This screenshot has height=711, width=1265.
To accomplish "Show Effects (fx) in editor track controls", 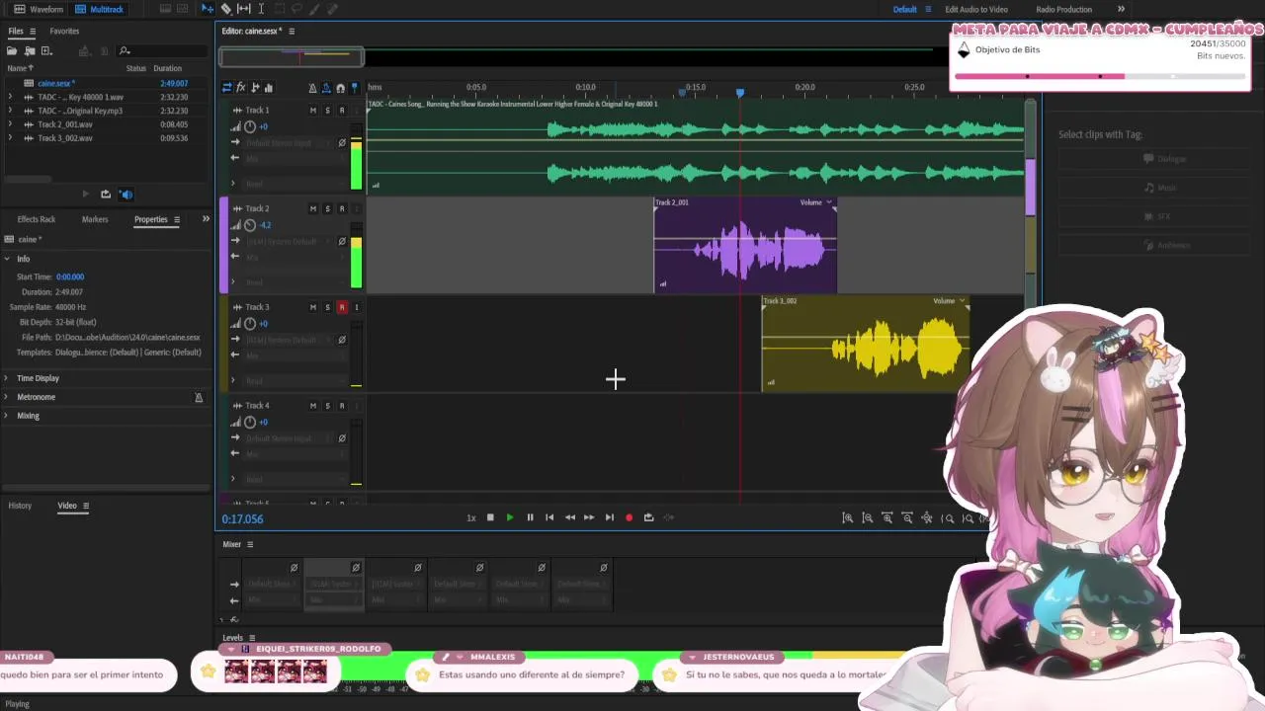I will (x=240, y=88).
